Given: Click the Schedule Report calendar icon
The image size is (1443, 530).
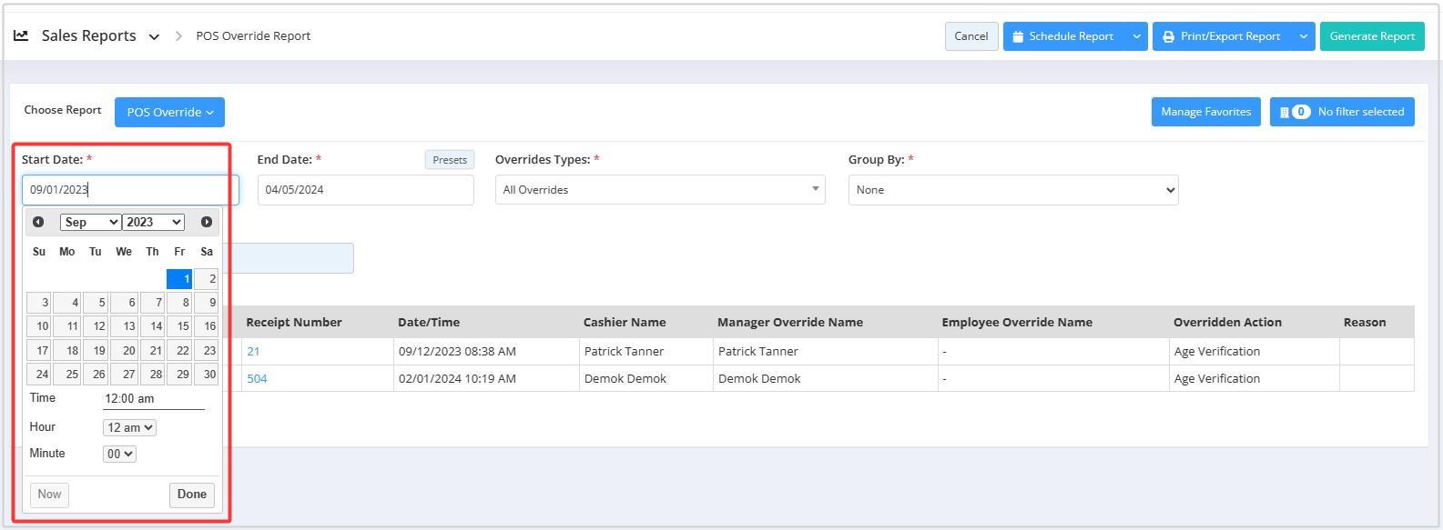Looking at the screenshot, I should coord(1018,36).
